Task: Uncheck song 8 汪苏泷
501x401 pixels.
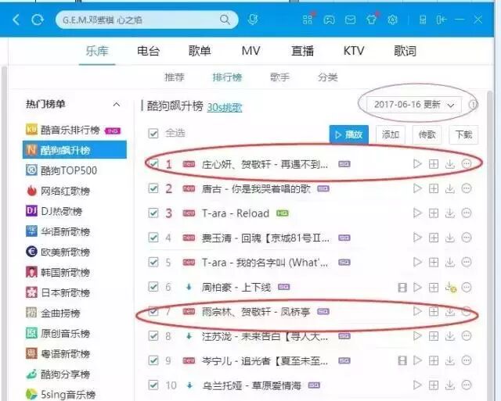Action: [153, 336]
